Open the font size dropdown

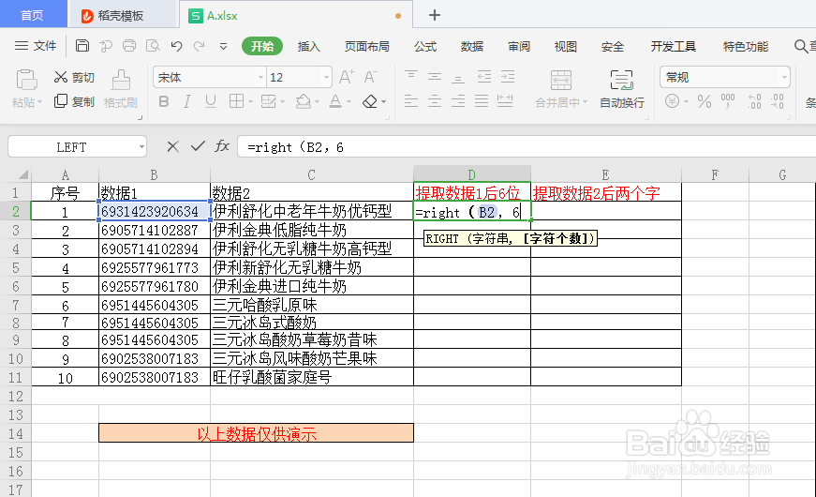tap(326, 78)
